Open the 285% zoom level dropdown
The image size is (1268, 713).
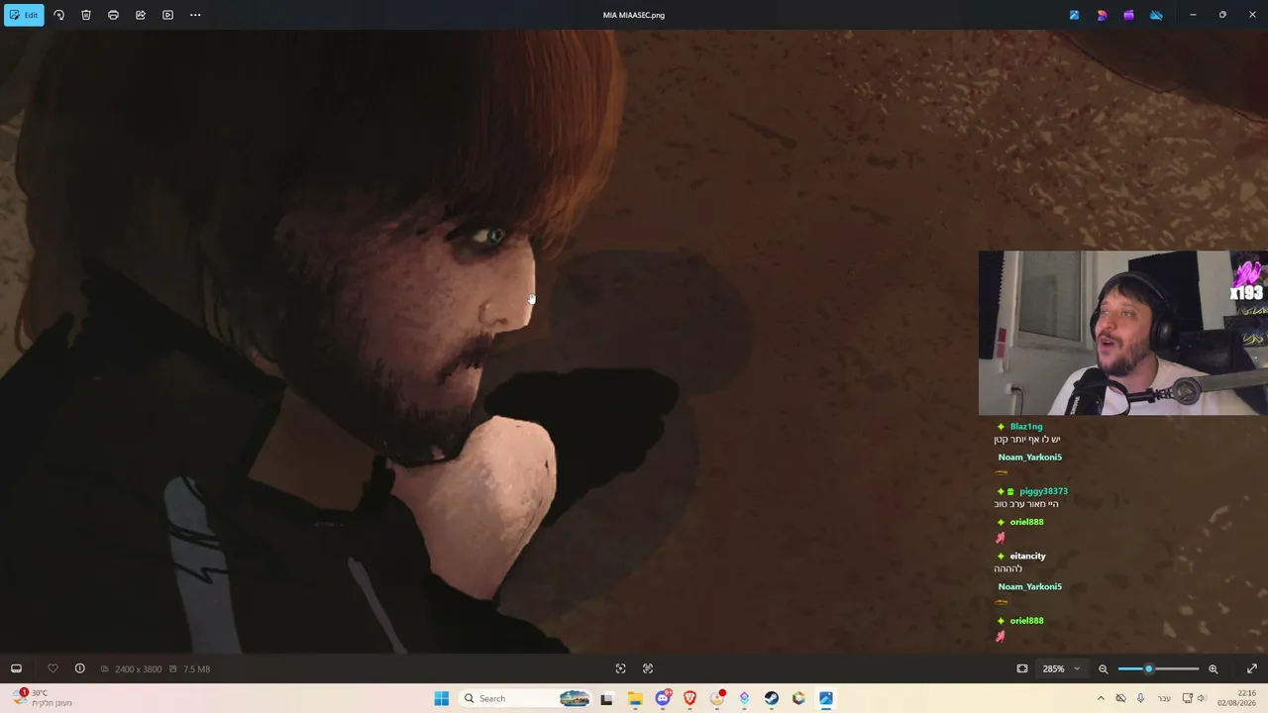pos(1061,668)
